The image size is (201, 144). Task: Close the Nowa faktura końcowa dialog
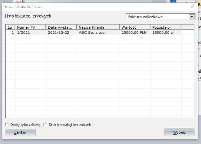192,7
